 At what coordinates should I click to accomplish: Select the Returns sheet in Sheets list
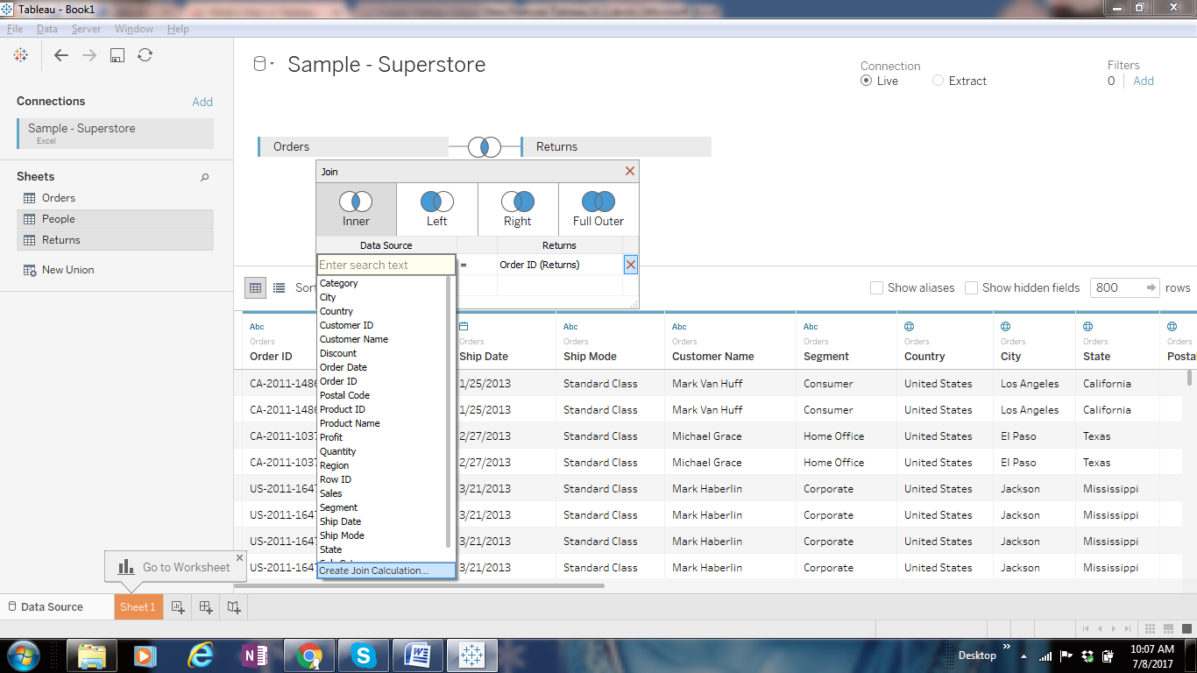click(115, 240)
